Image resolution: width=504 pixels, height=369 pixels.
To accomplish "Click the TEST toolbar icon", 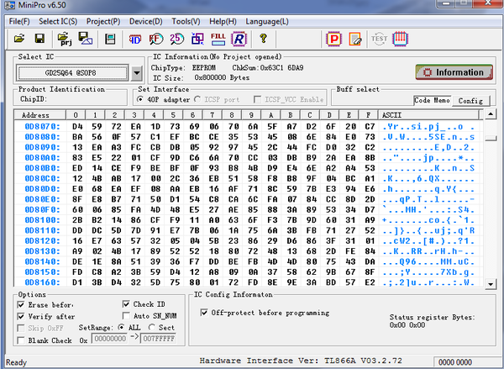I will pyautogui.click(x=379, y=39).
